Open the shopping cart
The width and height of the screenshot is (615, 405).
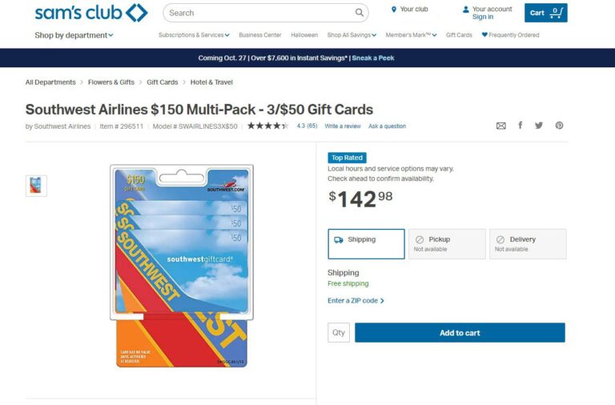546,13
